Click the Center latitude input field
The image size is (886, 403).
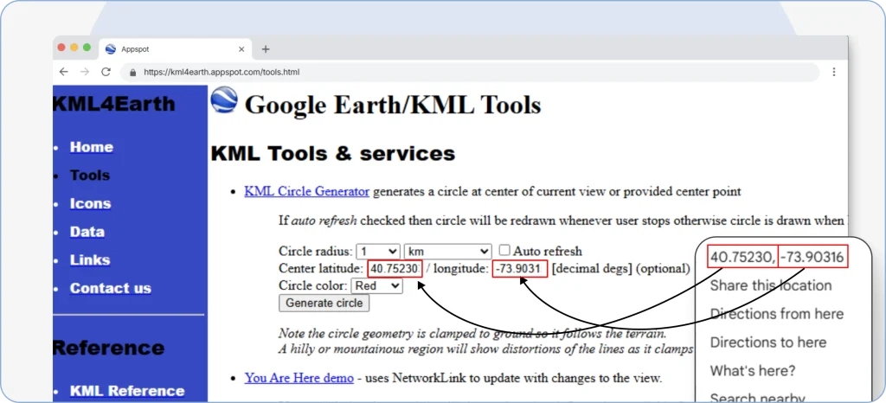pos(395,269)
